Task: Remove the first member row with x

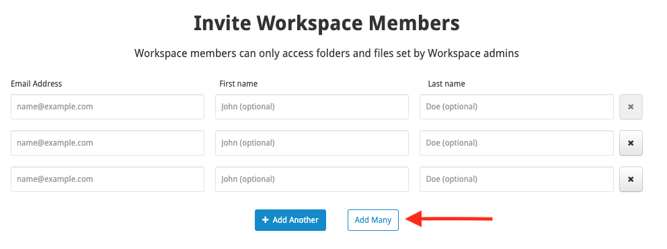Action: click(631, 107)
